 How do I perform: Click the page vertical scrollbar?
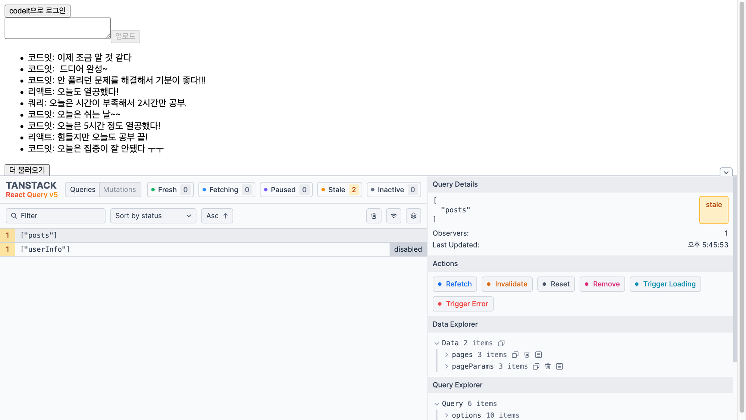(x=742, y=207)
